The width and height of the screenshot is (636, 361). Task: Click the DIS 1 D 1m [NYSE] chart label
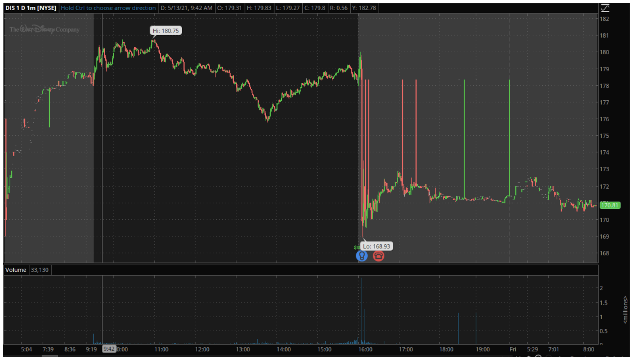coord(30,8)
